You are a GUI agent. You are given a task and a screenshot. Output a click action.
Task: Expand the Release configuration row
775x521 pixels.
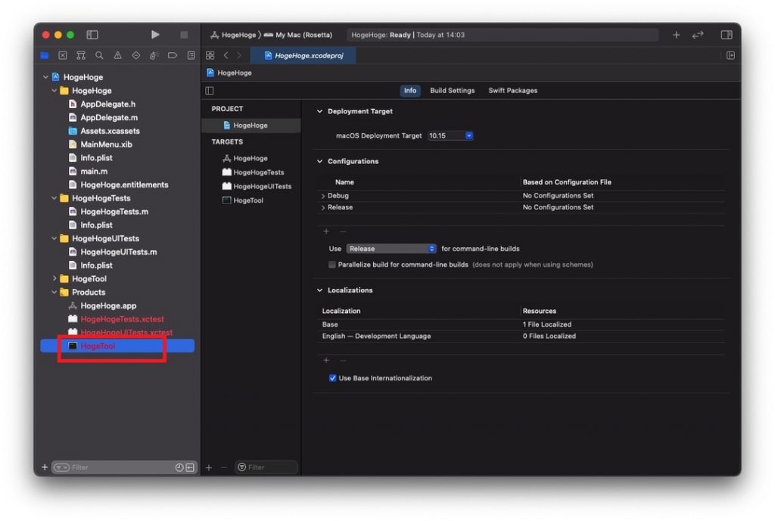(x=323, y=208)
